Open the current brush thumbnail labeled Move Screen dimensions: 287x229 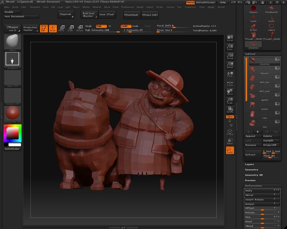point(12,42)
